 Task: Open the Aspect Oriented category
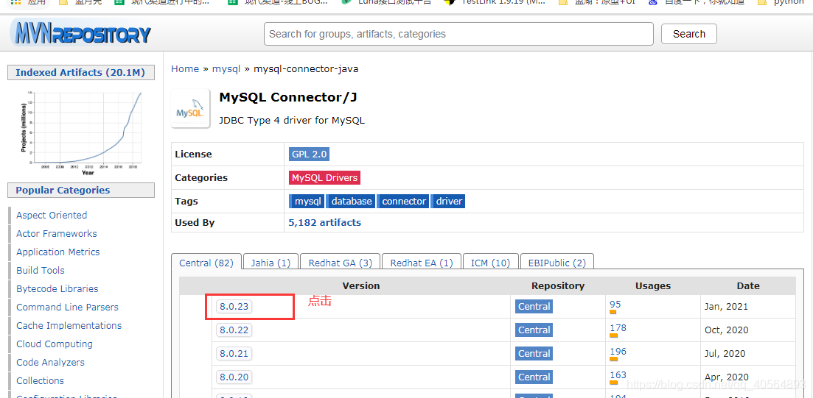52,216
